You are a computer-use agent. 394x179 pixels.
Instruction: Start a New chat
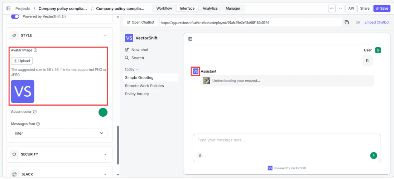[x=137, y=50]
